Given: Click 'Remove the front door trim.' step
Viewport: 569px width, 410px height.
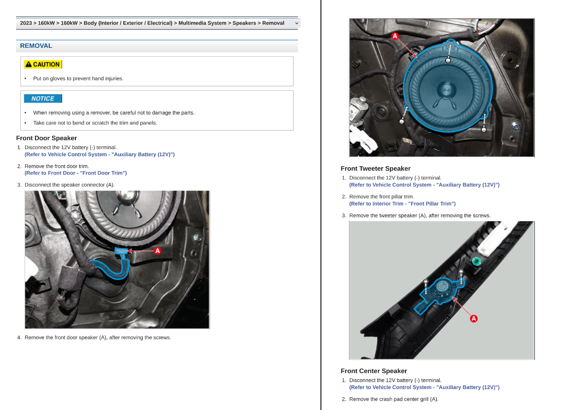Looking at the screenshot, I should pos(57,166).
